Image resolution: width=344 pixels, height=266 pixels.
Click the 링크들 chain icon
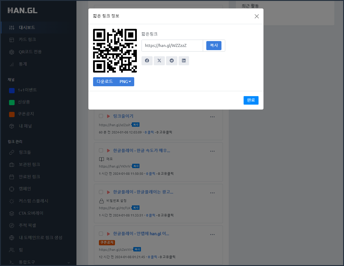[x=12, y=152]
